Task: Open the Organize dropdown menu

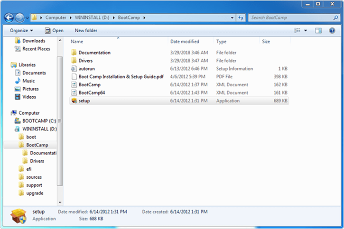Action: [x=21, y=30]
